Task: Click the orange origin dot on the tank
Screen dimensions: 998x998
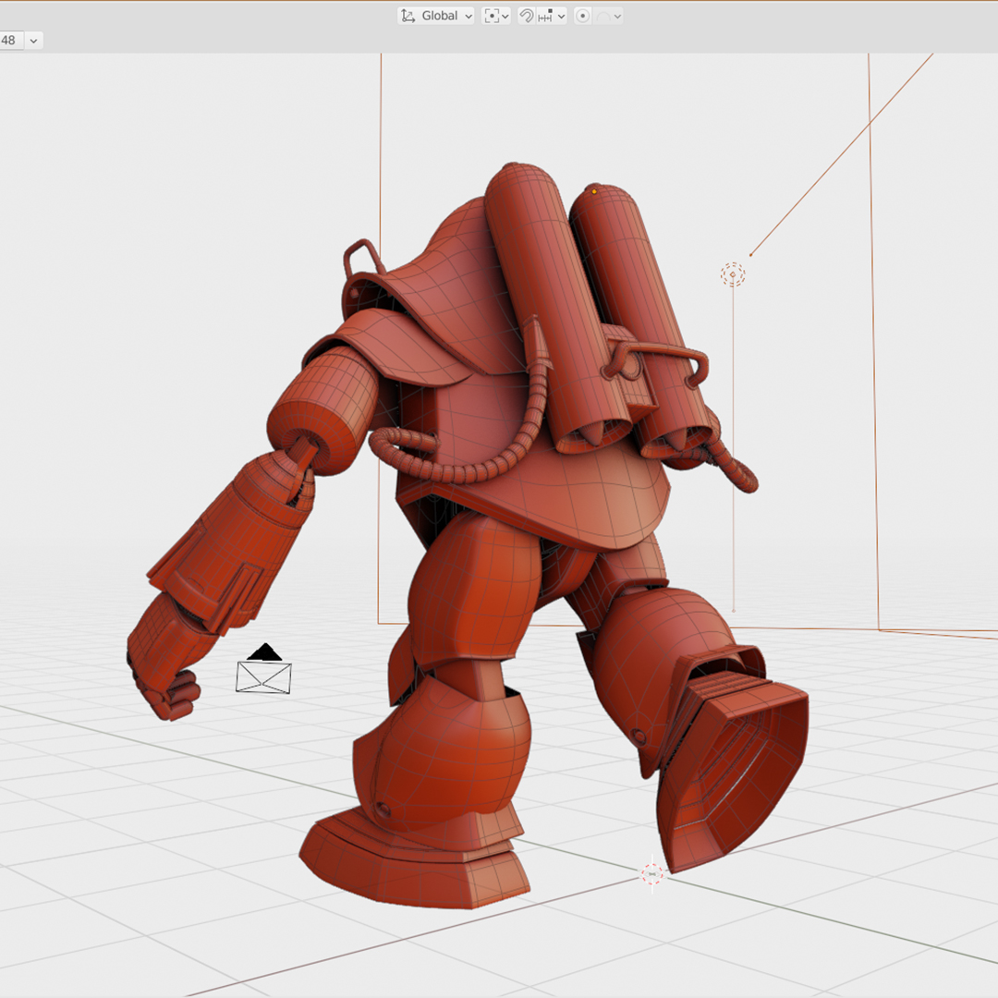Action: coord(594,192)
